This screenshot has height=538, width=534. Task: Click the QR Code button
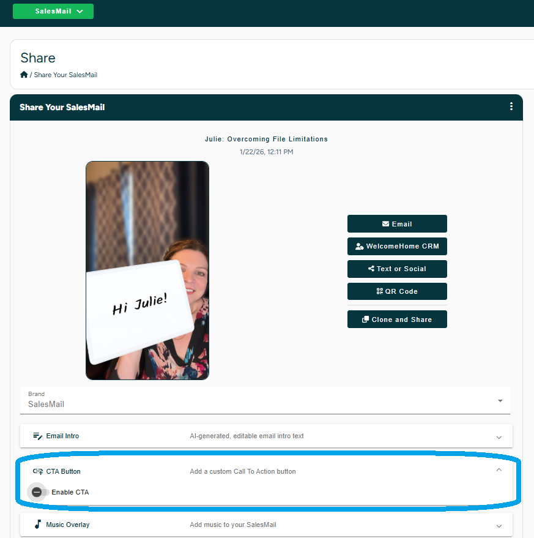click(x=397, y=291)
